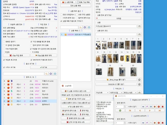
Task: Toggle the 작업후 로그아웃 checkbox
Action: click(4, 60)
